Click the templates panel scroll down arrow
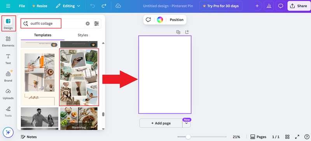The width and height of the screenshot is (311, 141). coord(103,129)
